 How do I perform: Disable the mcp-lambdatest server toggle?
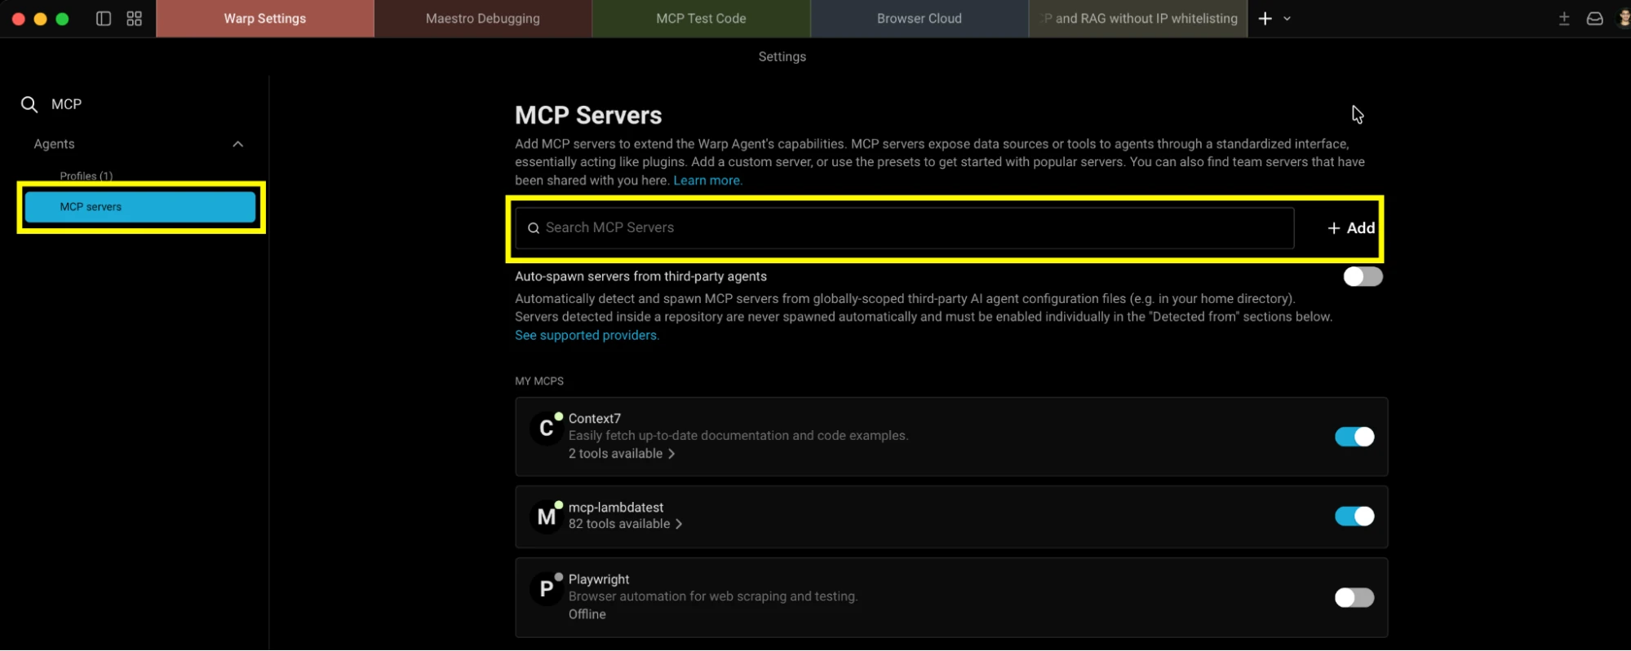(x=1354, y=517)
